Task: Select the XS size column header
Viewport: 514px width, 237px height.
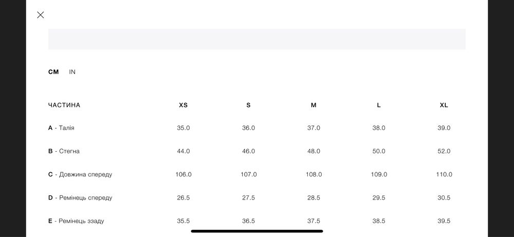Action: (183, 105)
